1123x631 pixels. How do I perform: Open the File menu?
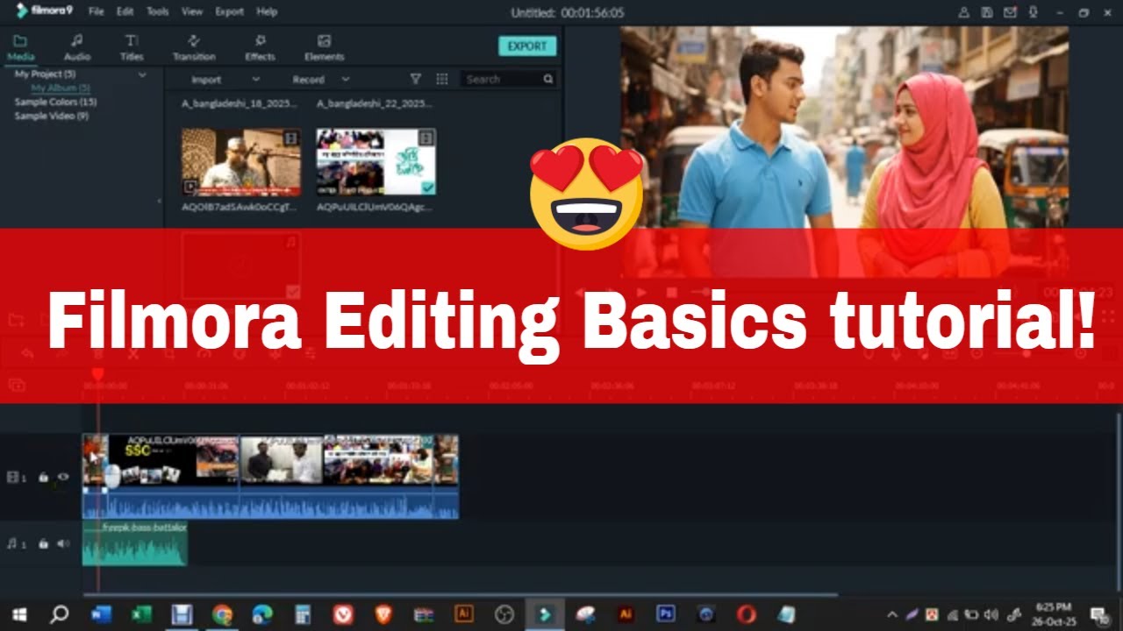coord(96,11)
